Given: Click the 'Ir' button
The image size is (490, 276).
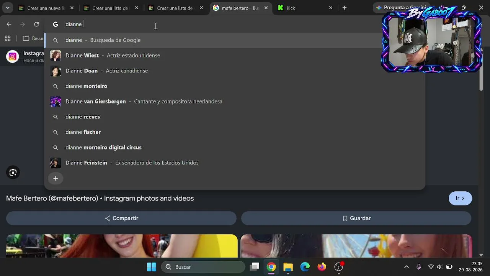Looking at the screenshot, I should coord(460,199).
